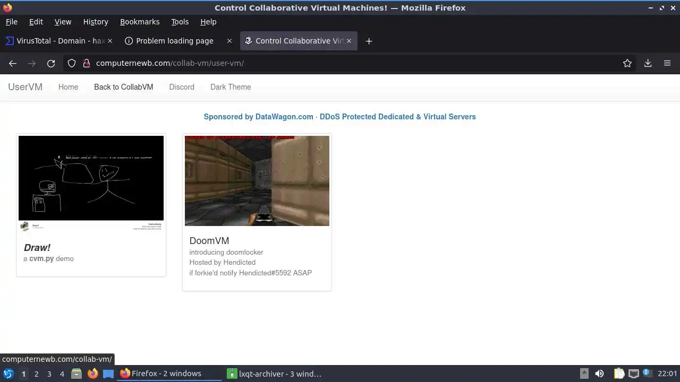The image size is (680, 382).
Task: Open the Firefox downloads panel
Action: coord(648,63)
